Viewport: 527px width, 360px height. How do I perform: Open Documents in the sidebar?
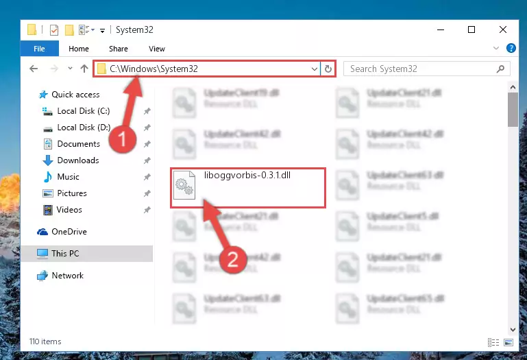[x=79, y=144]
